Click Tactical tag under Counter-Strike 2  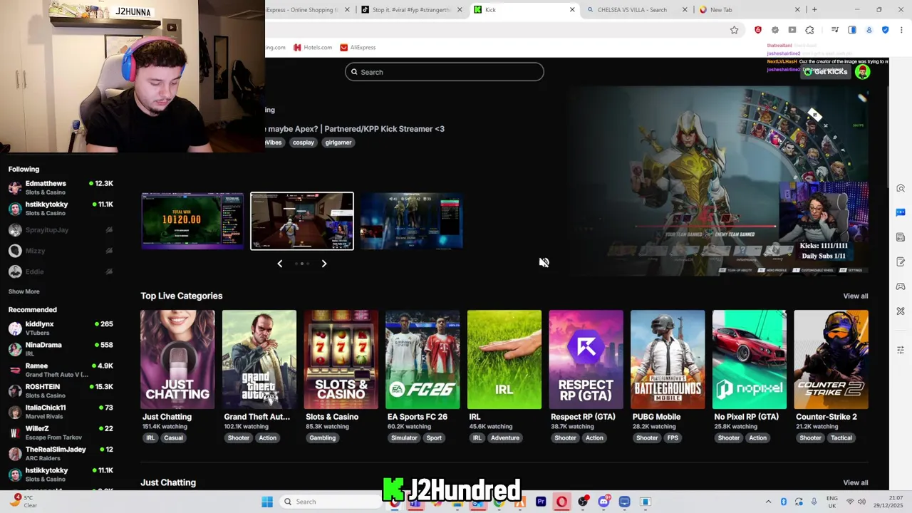(841, 438)
